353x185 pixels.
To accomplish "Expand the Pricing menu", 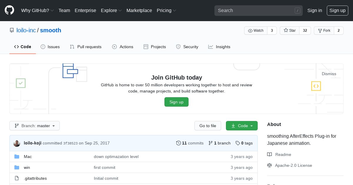I will click(x=166, y=10).
